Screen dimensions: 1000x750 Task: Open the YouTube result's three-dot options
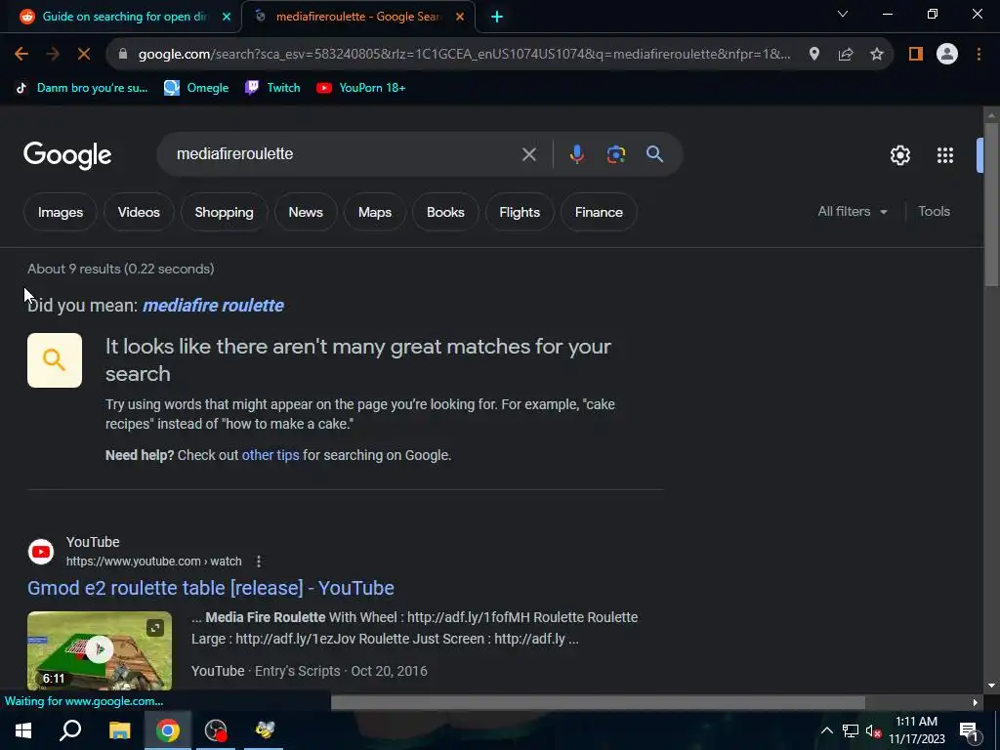[x=258, y=562]
